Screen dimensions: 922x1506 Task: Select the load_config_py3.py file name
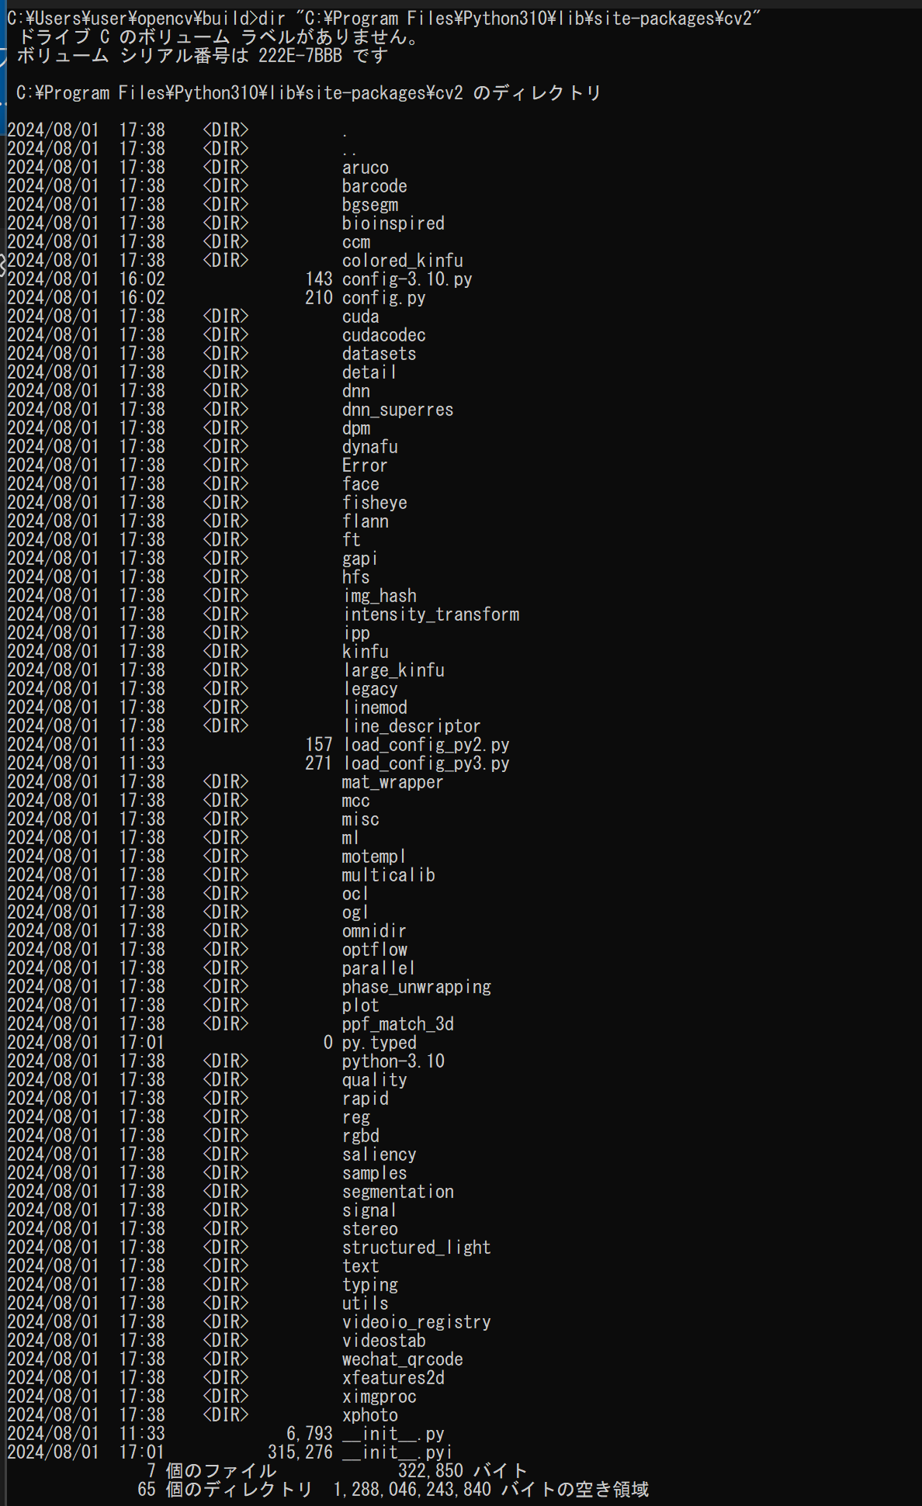[425, 763]
